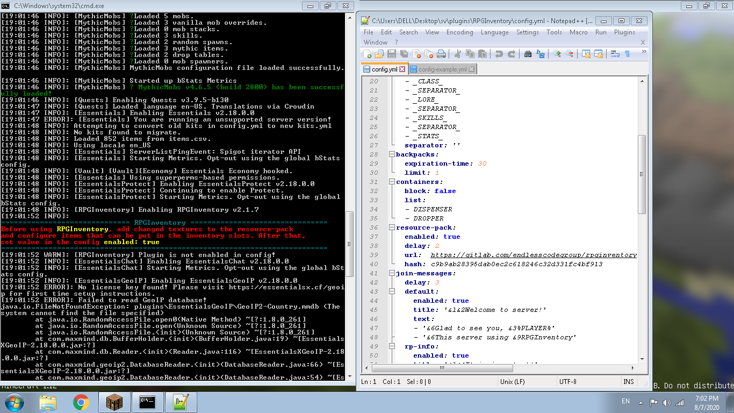Screen dimensions: 734x413
Task: Collapse the backpacks section fold marker
Action: pos(392,154)
